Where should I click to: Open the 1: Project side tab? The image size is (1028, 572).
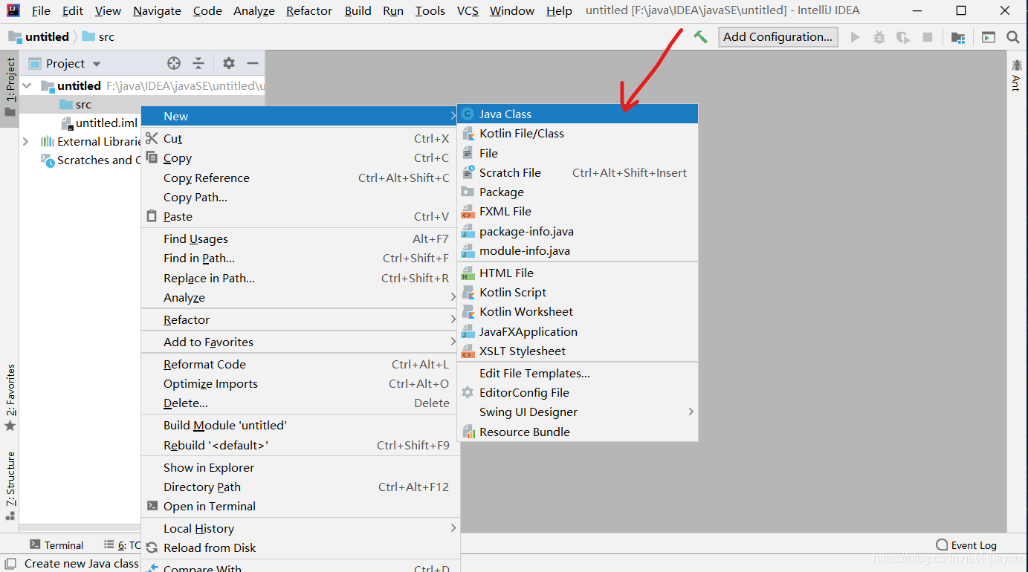[x=10, y=88]
